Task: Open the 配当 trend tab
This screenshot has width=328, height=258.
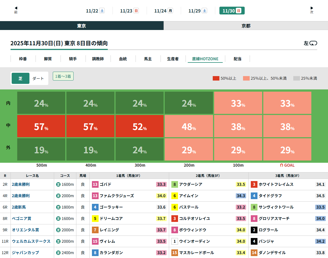Action: 237,59
